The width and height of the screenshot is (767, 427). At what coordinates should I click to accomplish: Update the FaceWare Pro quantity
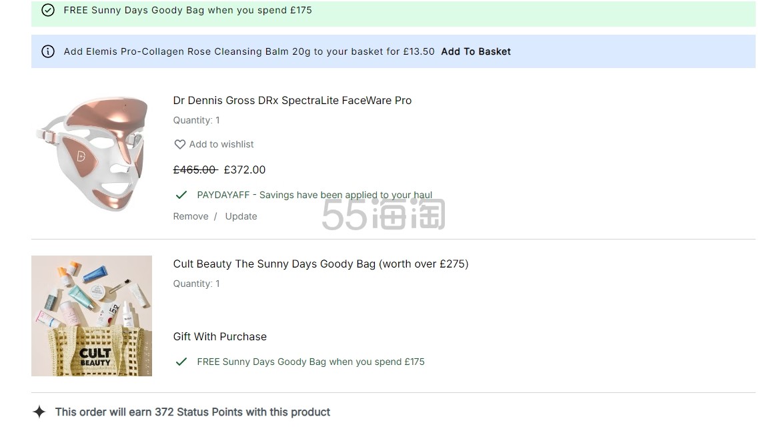tap(241, 216)
